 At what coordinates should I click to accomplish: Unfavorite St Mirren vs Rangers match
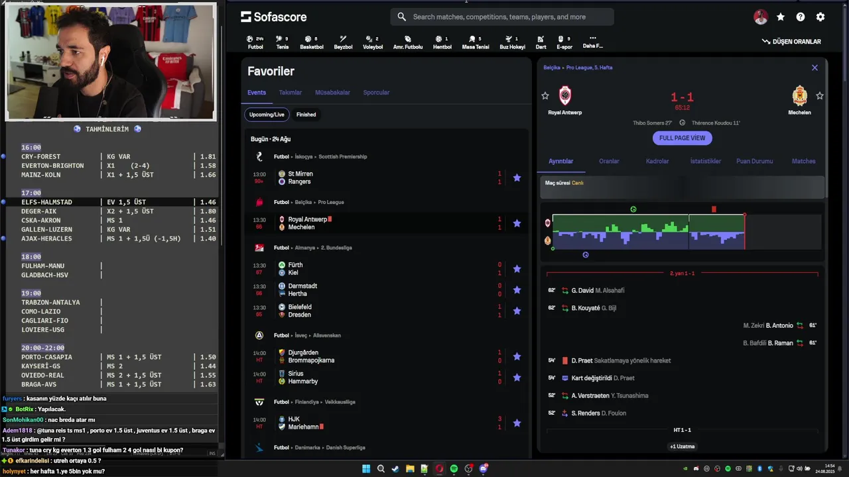(x=517, y=178)
